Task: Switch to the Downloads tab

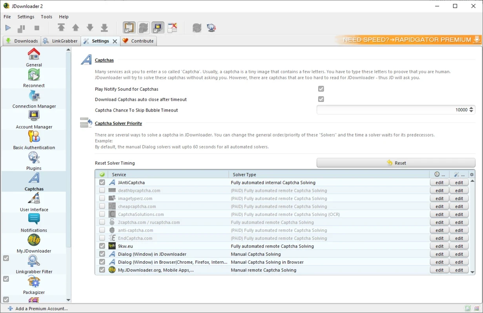Action: pyautogui.click(x=22, y=41)
